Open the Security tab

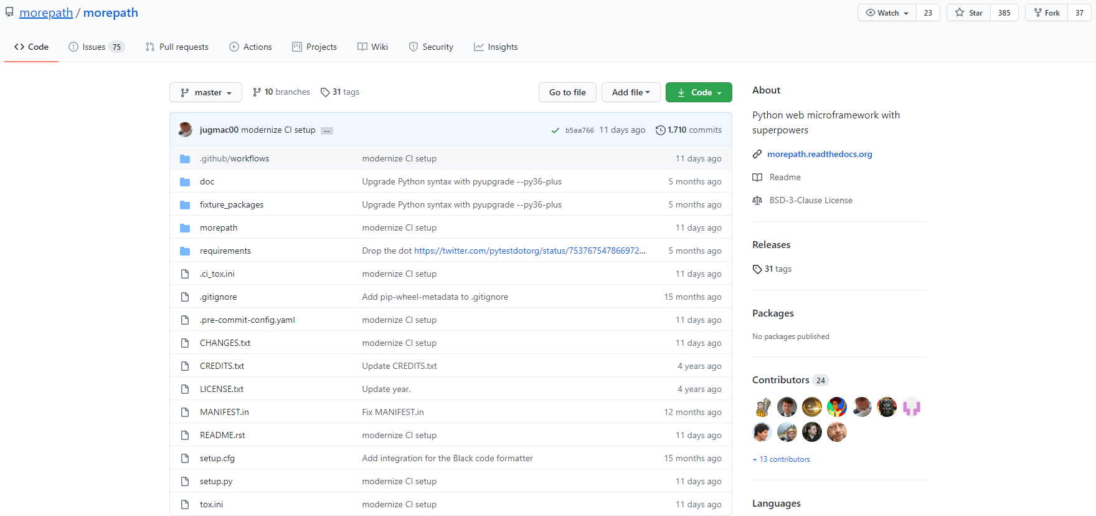click(431, 47)
